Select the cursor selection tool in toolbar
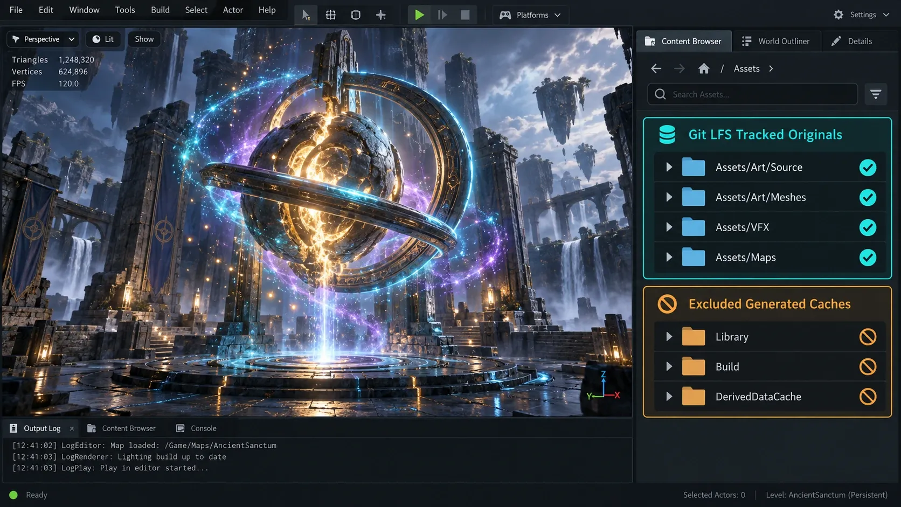The image size is (901, 507). tap(306, 15)
